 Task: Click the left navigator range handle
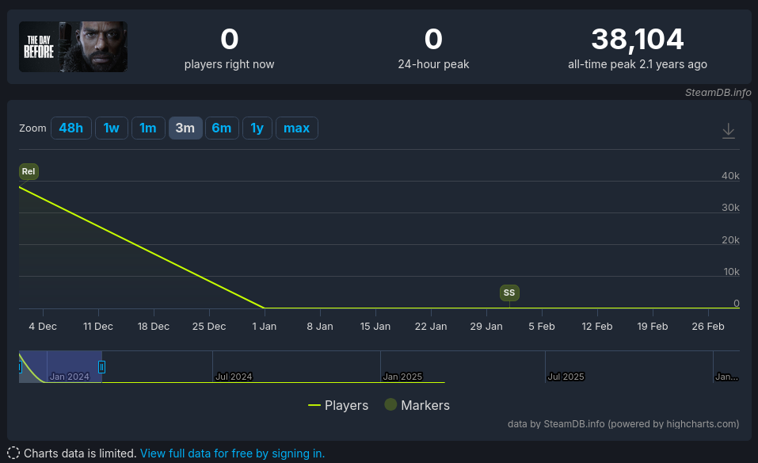point(20,367)
